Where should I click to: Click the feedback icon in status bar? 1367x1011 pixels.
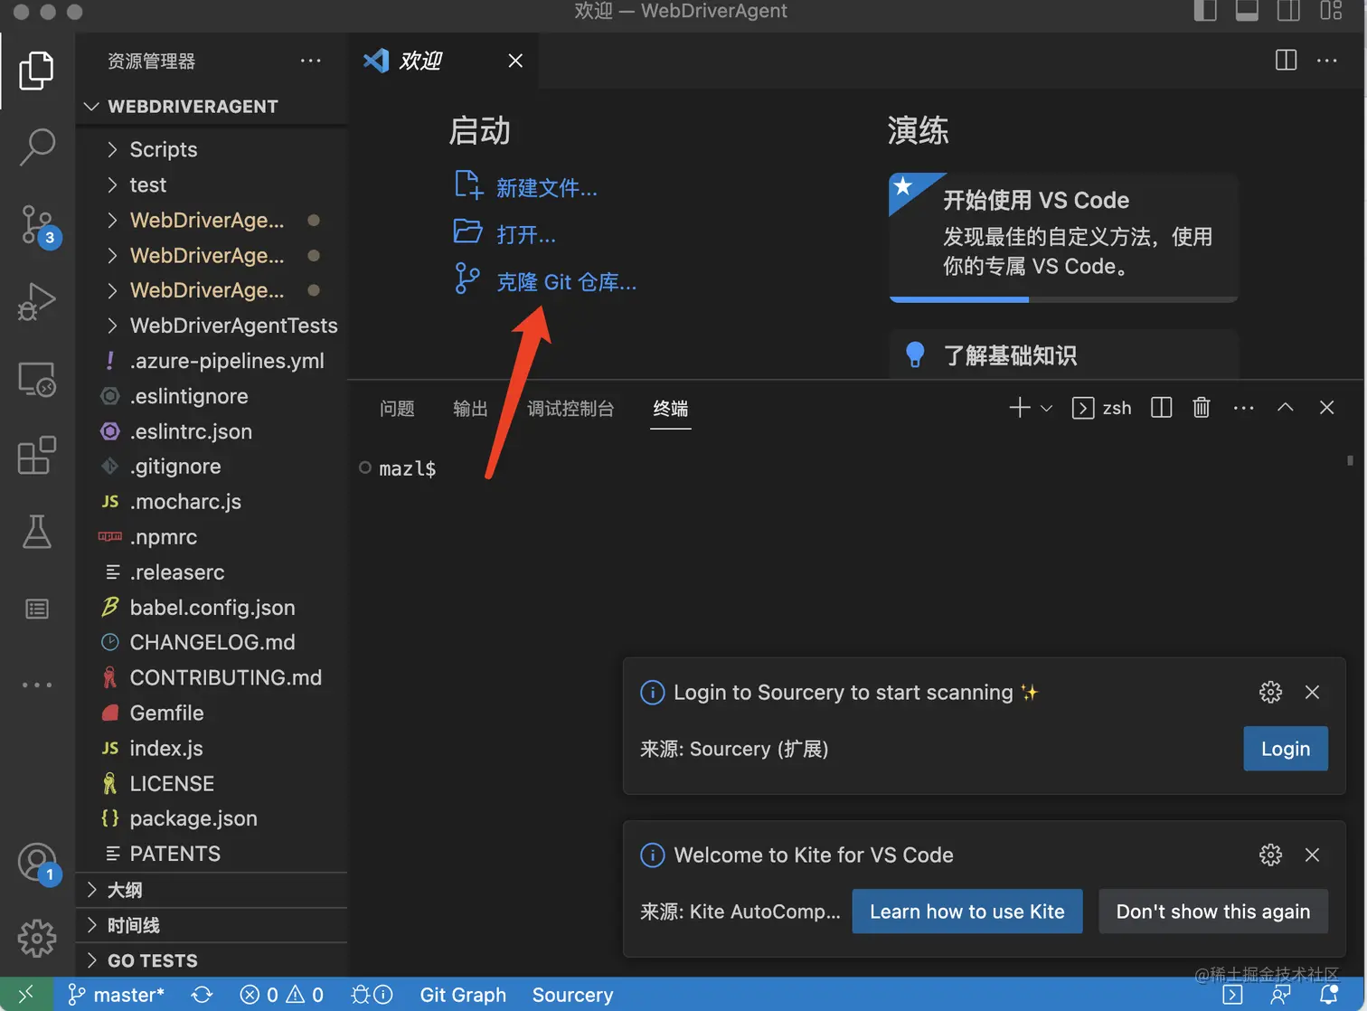1280,995
